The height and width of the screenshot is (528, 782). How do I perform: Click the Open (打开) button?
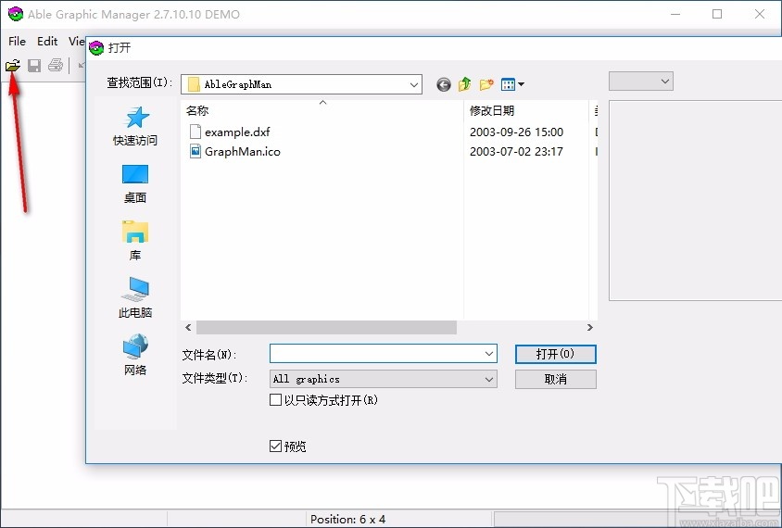click(x=556, y=354)
